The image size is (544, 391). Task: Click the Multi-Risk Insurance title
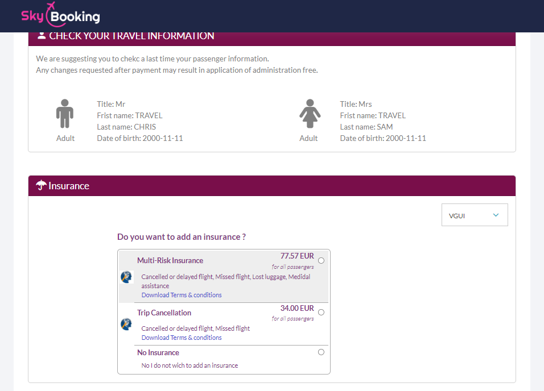click(x=170, y=260)
